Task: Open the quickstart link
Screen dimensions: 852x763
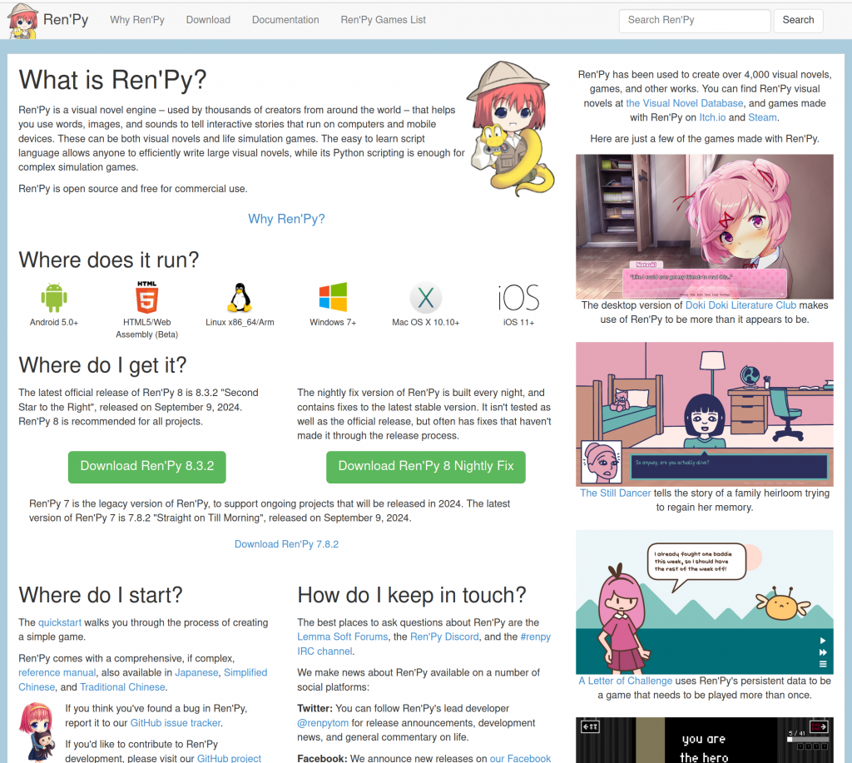Action: pos(59,622)
